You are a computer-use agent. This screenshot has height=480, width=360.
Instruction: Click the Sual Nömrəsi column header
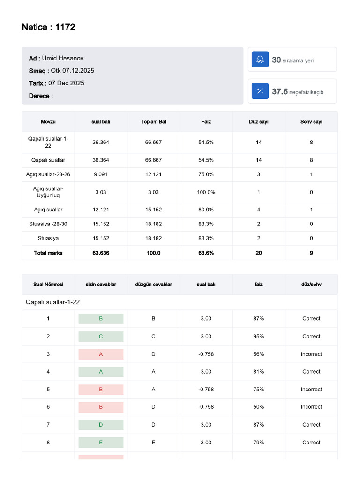48,285
